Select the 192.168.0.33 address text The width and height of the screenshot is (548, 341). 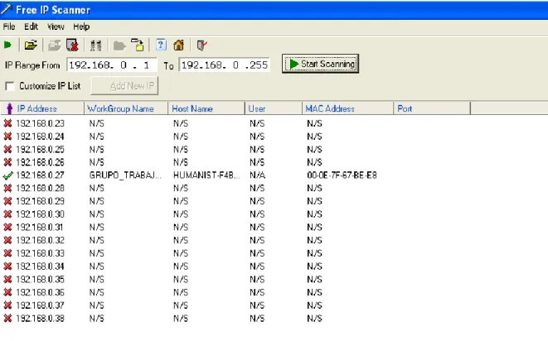40,253
